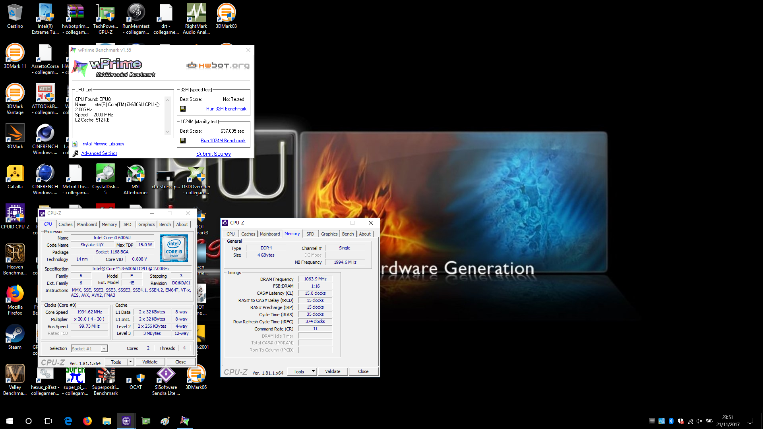763x429 pixels.
Task: Click Validate button in Memory CPU-Z window
Action: click(333, 371)
